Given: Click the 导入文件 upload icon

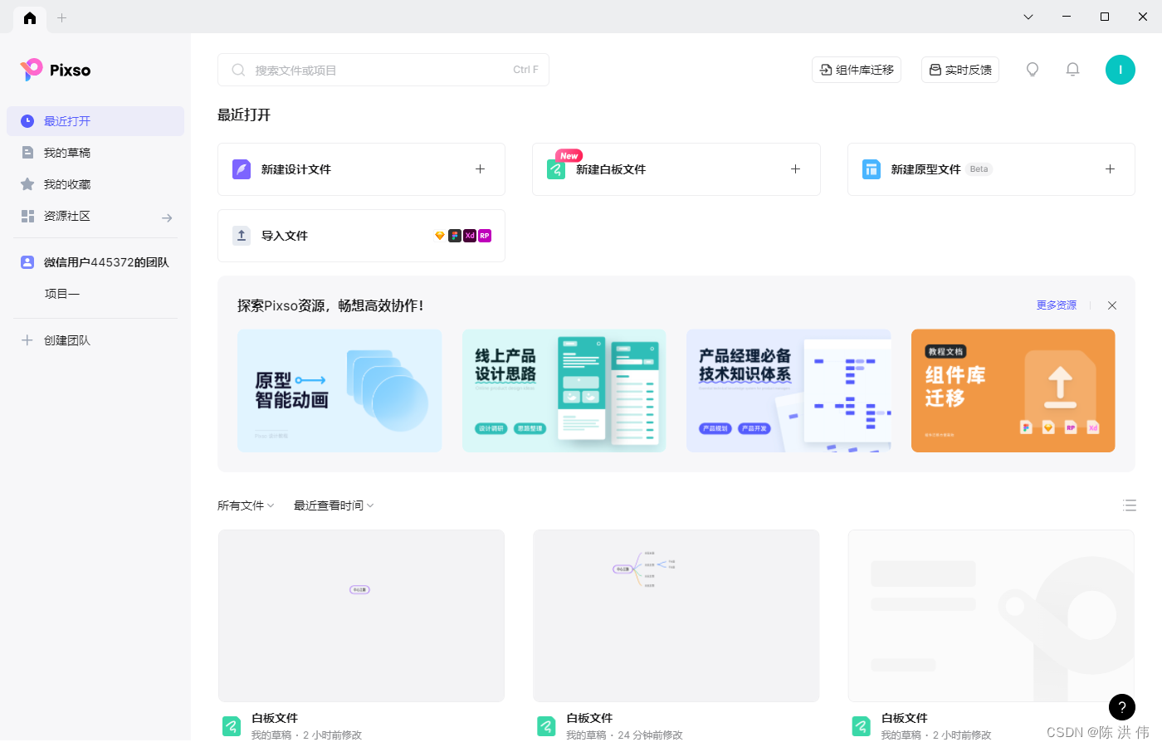Looking at the screenshot, I should click(x=242, y=236).
